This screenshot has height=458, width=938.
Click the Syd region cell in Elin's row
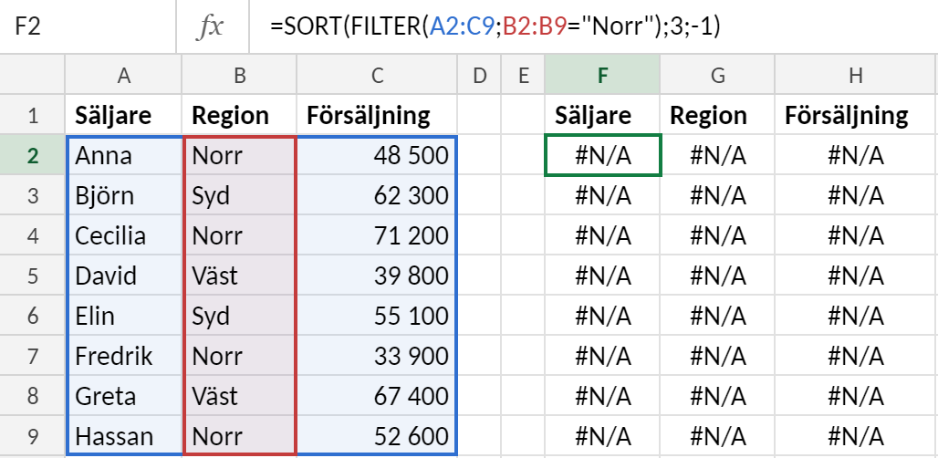tap(239, 316)
